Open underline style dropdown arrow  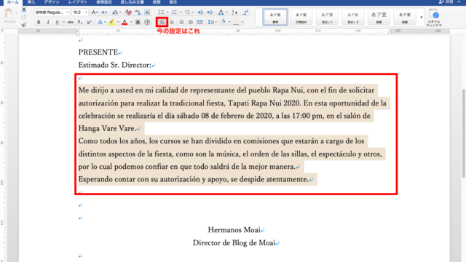(63, 22)
